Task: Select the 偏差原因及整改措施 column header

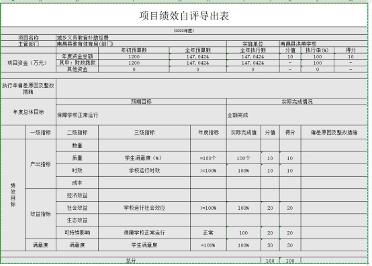Action: click(334, 132)
